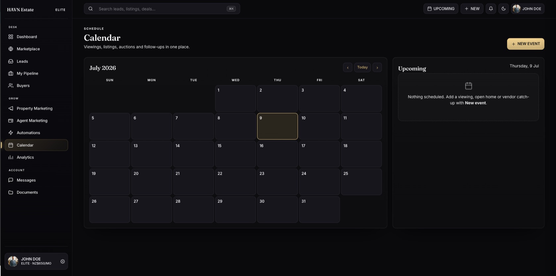556x276 pixels.
Task: Click the search magnifier icon
Action: coord(90,9)
